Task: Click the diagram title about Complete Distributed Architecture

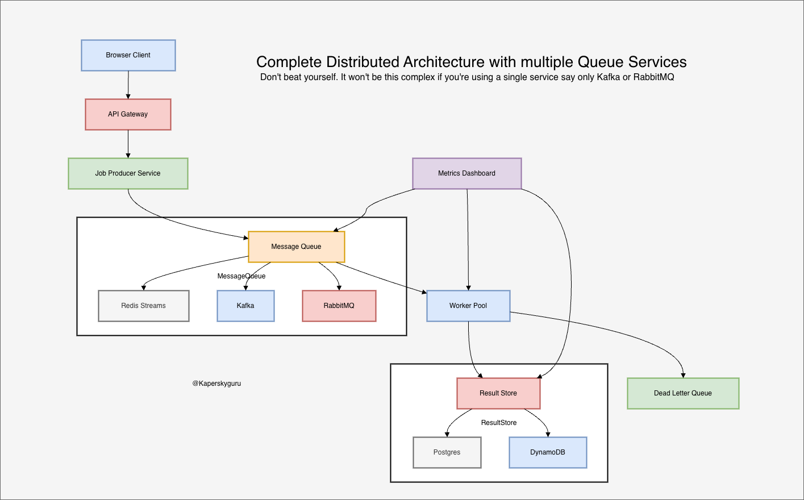Action: (x=472, y=62)
